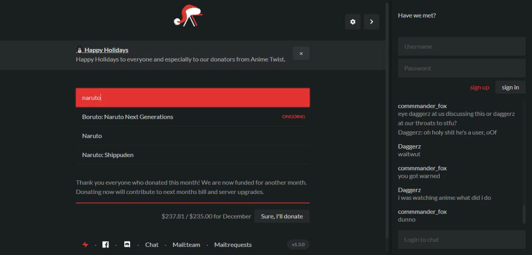532x255 pixels.
Task: Click the 'Have we met?' heading
Action: click(x=417, y=15)
